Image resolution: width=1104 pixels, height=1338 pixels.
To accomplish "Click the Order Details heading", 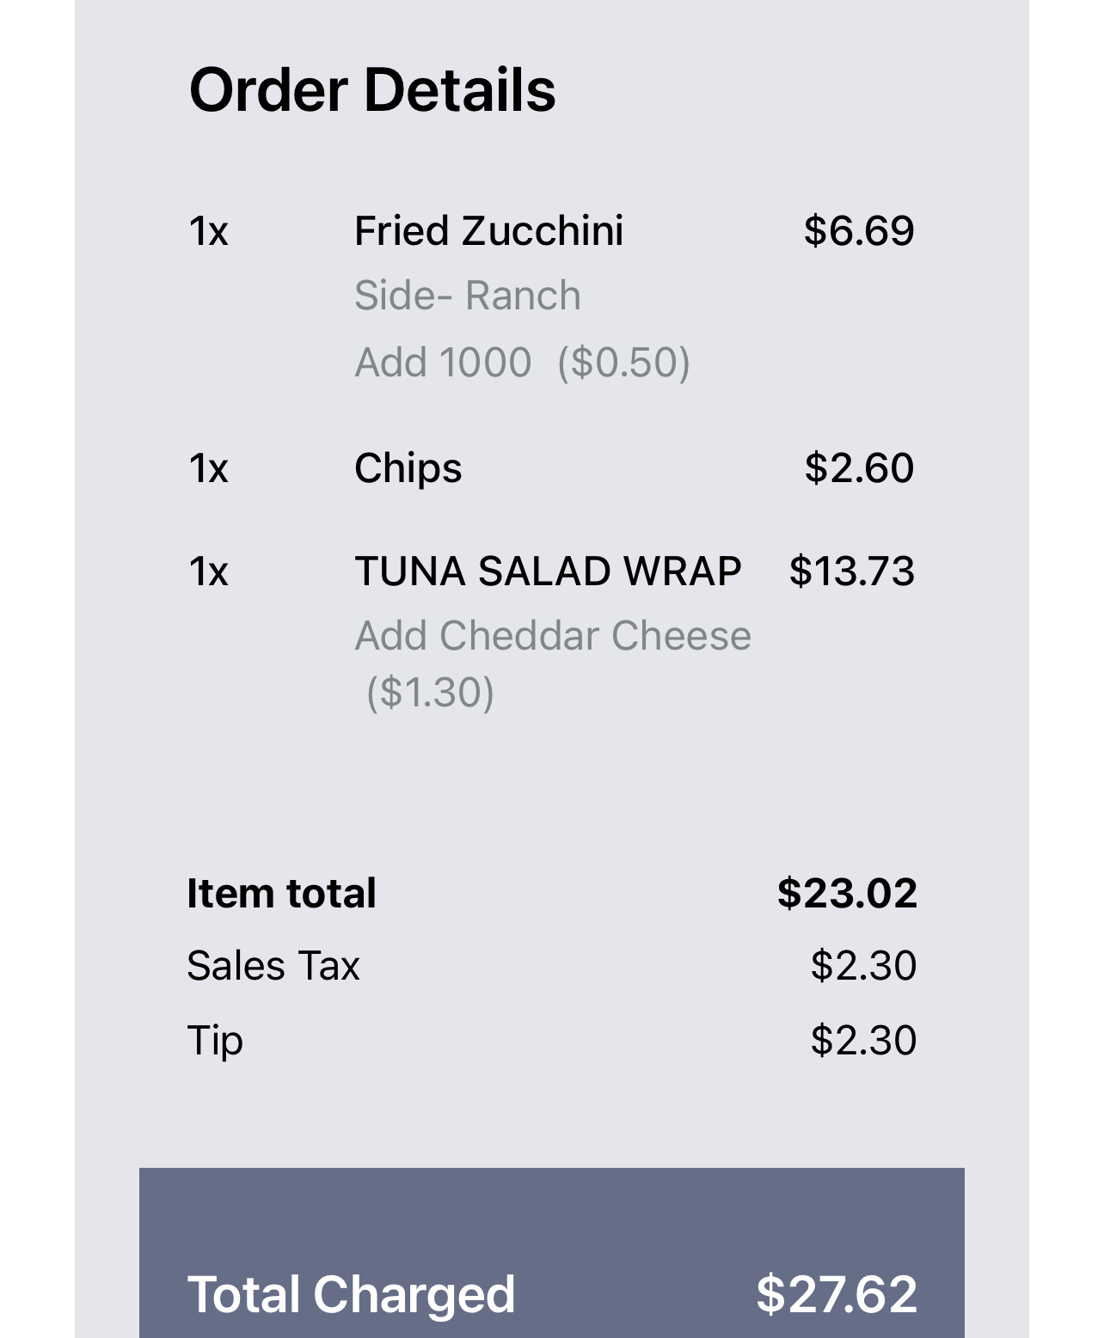I will tap(372, 90).
